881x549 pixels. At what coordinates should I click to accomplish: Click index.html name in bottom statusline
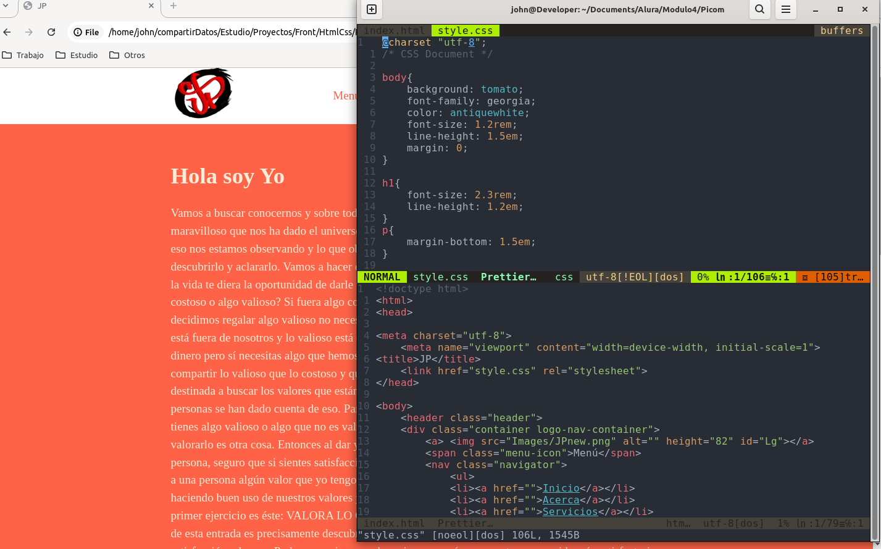394,524
